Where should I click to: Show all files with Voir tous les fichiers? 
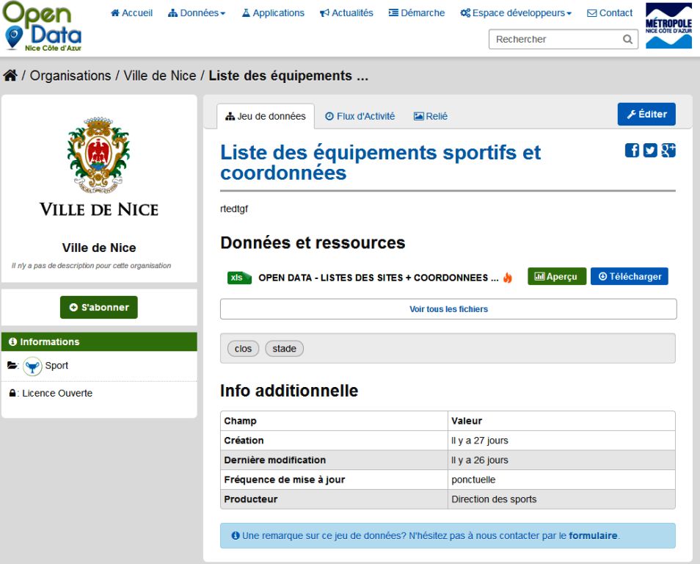448,309
